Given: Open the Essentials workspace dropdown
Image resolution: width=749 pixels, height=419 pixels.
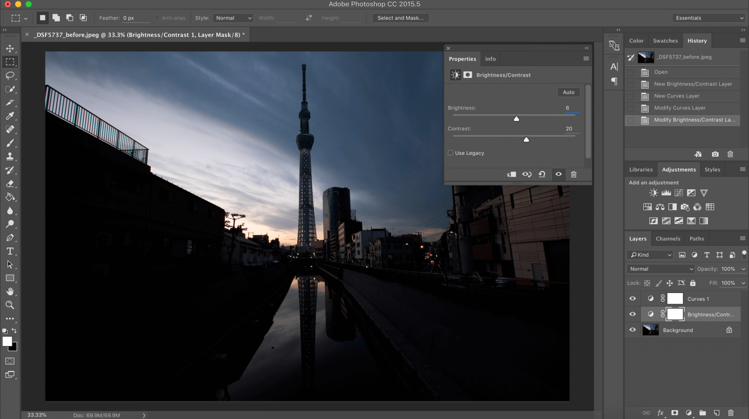Looking at the screenshot, I should pyautogui.click(x=708, y=18).
